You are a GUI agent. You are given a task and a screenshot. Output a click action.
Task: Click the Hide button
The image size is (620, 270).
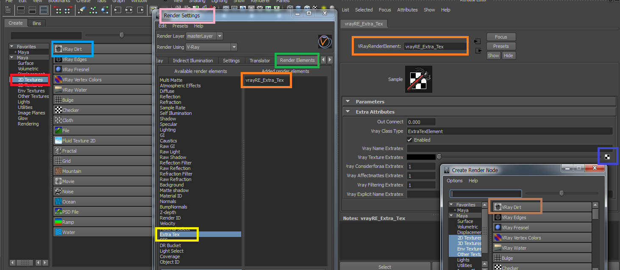[x=509, y=56]
